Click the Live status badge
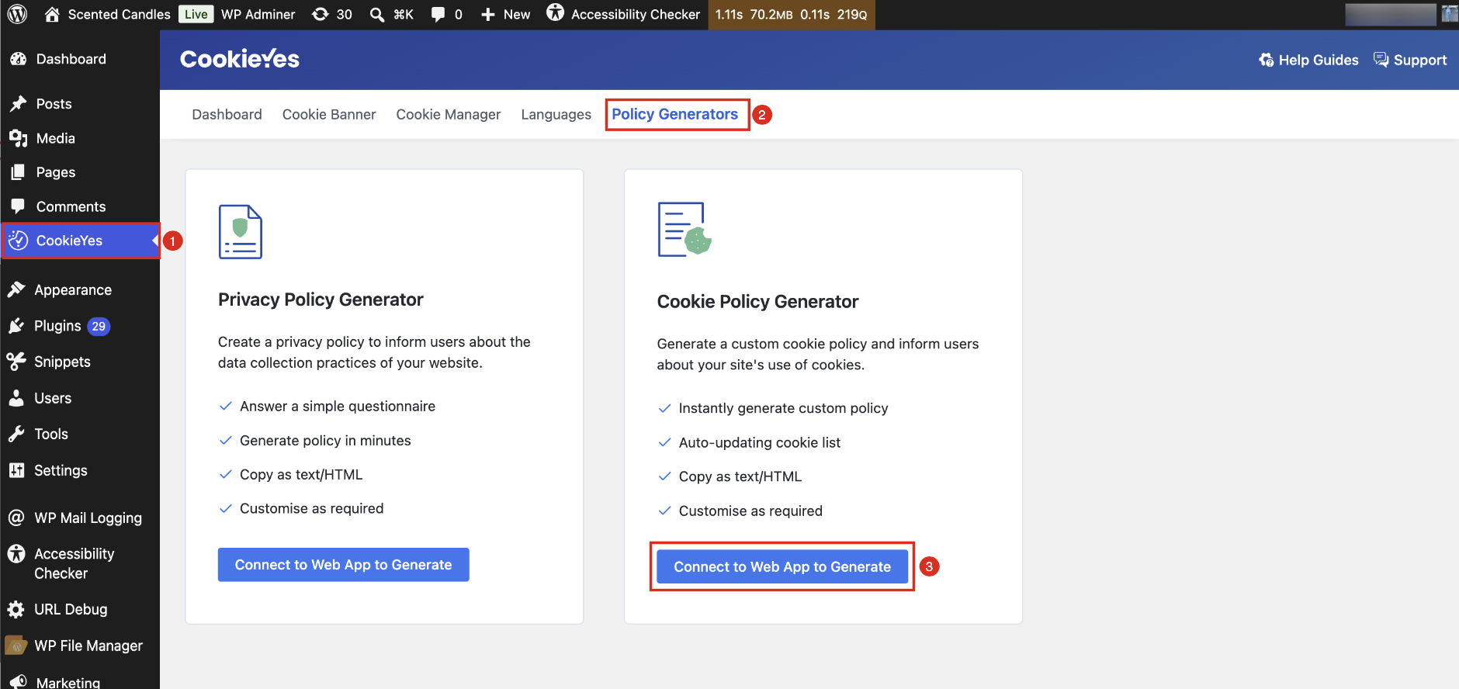Image resolution: width=1459 pixels, height=689 pixels. (196, 14)
